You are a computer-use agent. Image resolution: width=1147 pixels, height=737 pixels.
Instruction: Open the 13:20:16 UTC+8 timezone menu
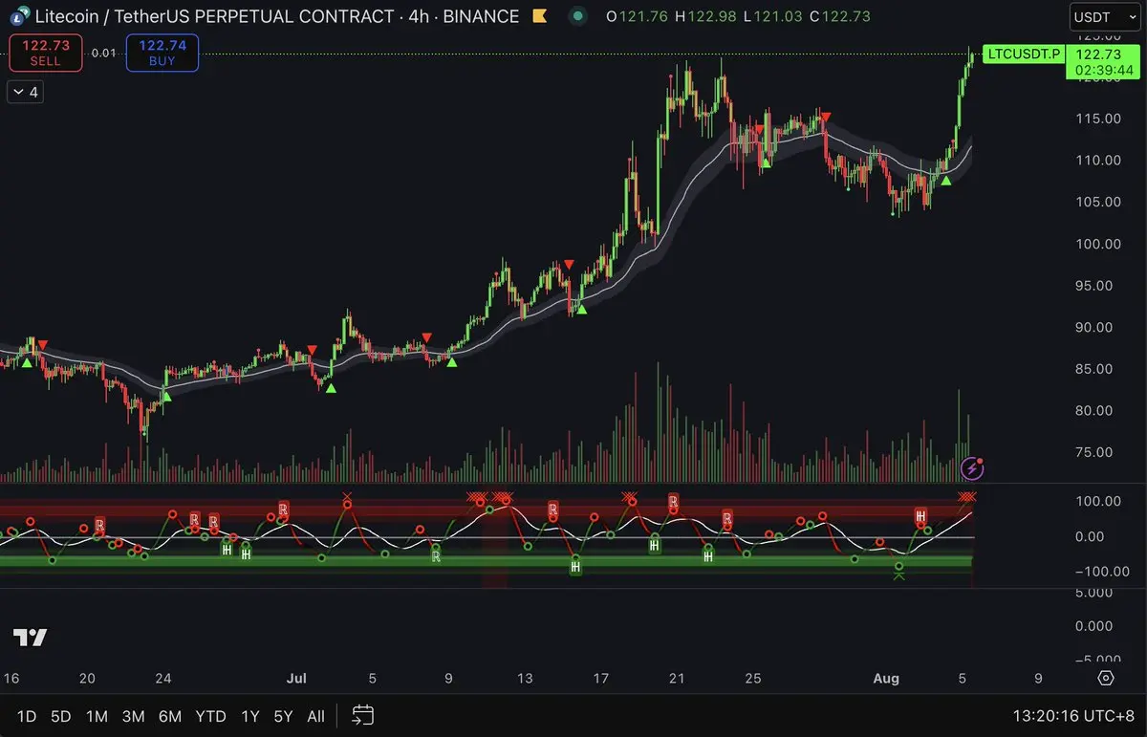[x=1074, y=715]
